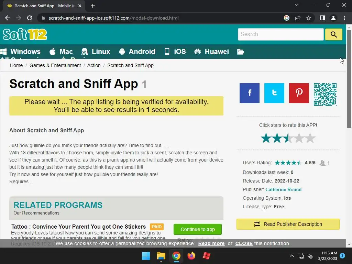Open the iOS category menu
The image size is (352, 264).
(x=175, y=52)
